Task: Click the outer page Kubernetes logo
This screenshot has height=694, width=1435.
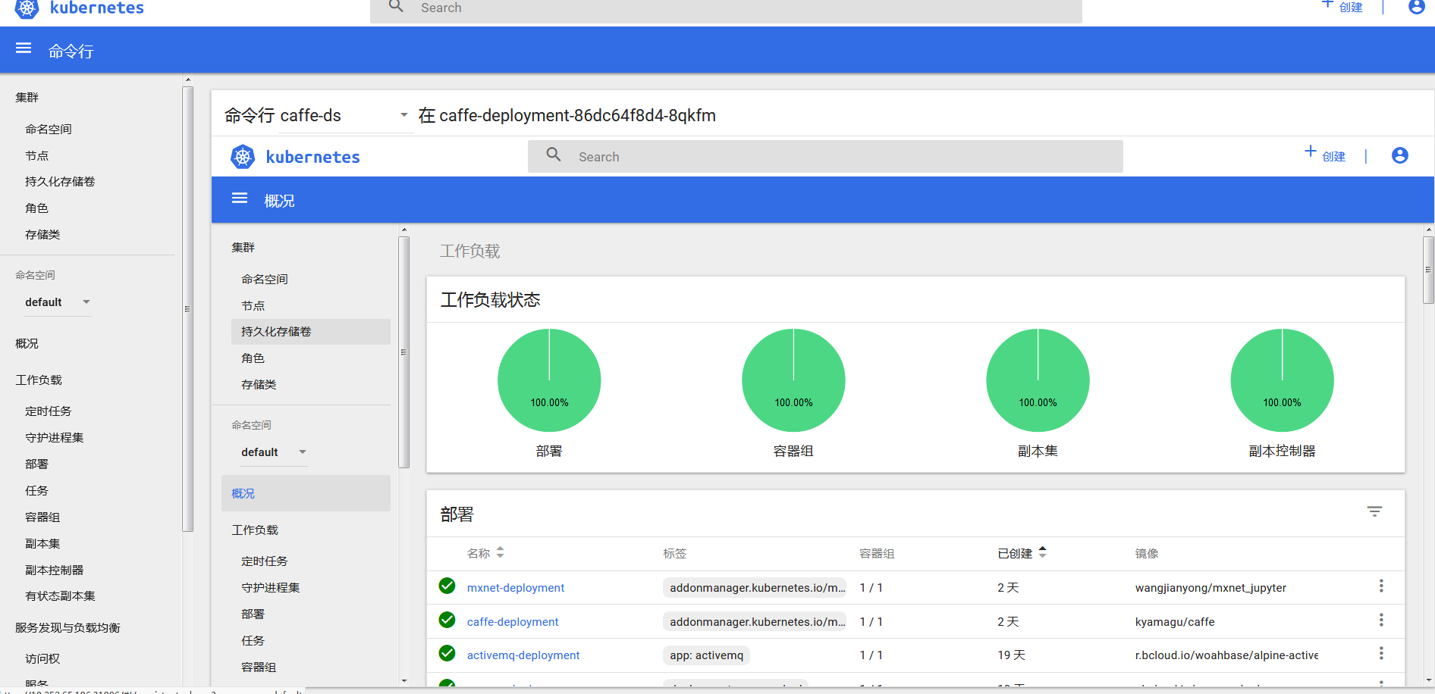Action: 27,8
